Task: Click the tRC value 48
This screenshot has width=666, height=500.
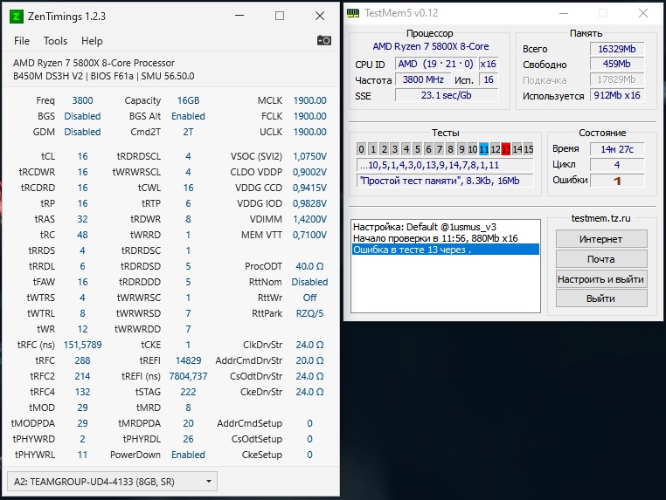Action: pyautogui.click(x=82, y=235)
